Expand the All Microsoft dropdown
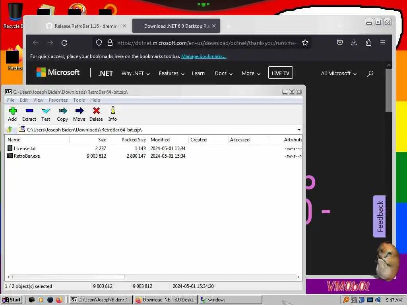 pos(339,73)
